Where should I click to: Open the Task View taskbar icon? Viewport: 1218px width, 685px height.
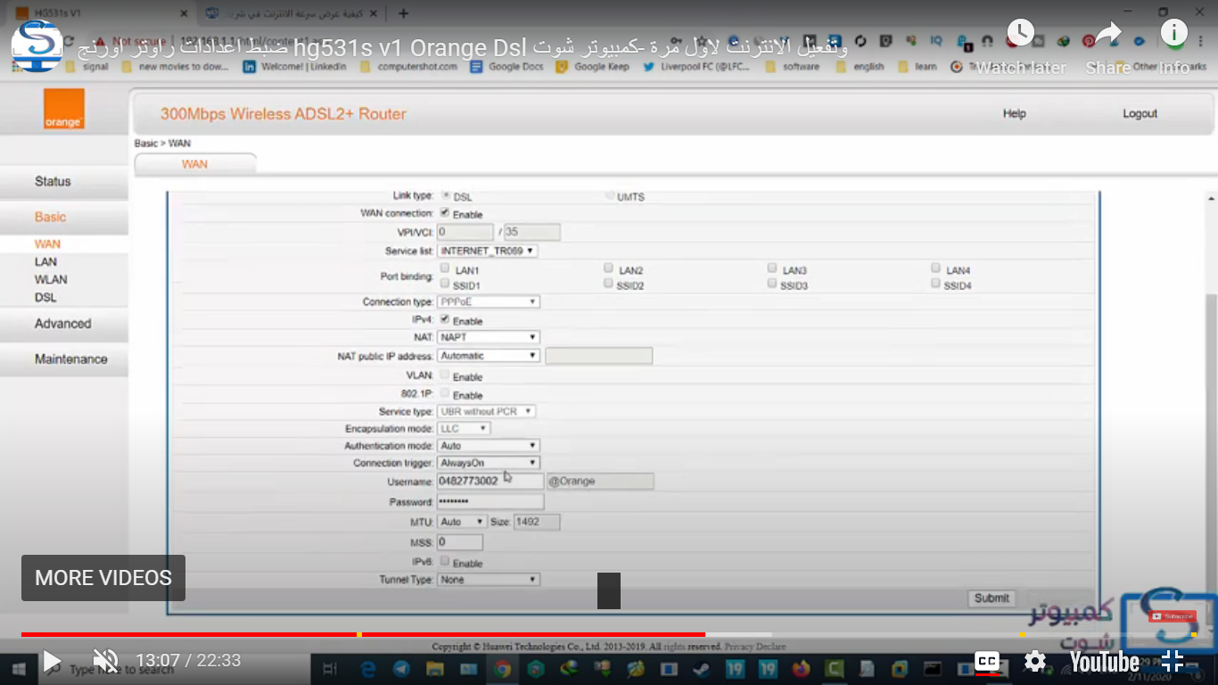[x=329, y=668]
